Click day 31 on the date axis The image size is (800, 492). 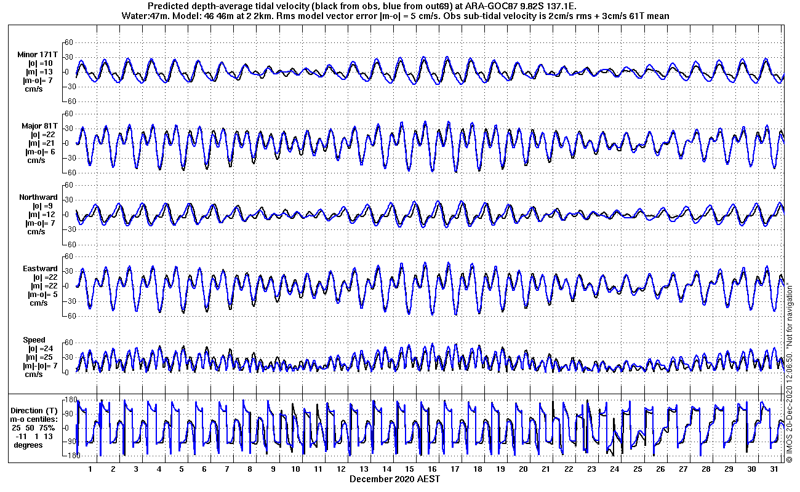774,469
